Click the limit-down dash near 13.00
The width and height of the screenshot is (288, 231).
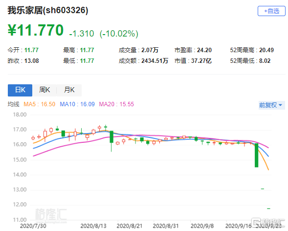click(x=263, y=189)
